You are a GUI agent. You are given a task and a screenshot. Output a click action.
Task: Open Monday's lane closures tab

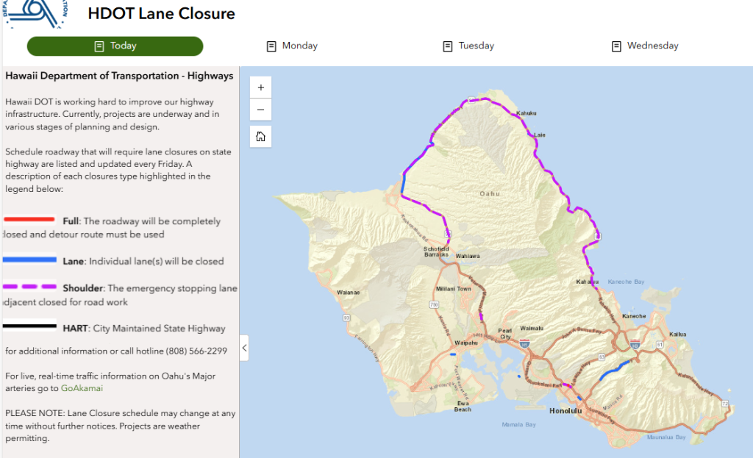coord(292,46)
